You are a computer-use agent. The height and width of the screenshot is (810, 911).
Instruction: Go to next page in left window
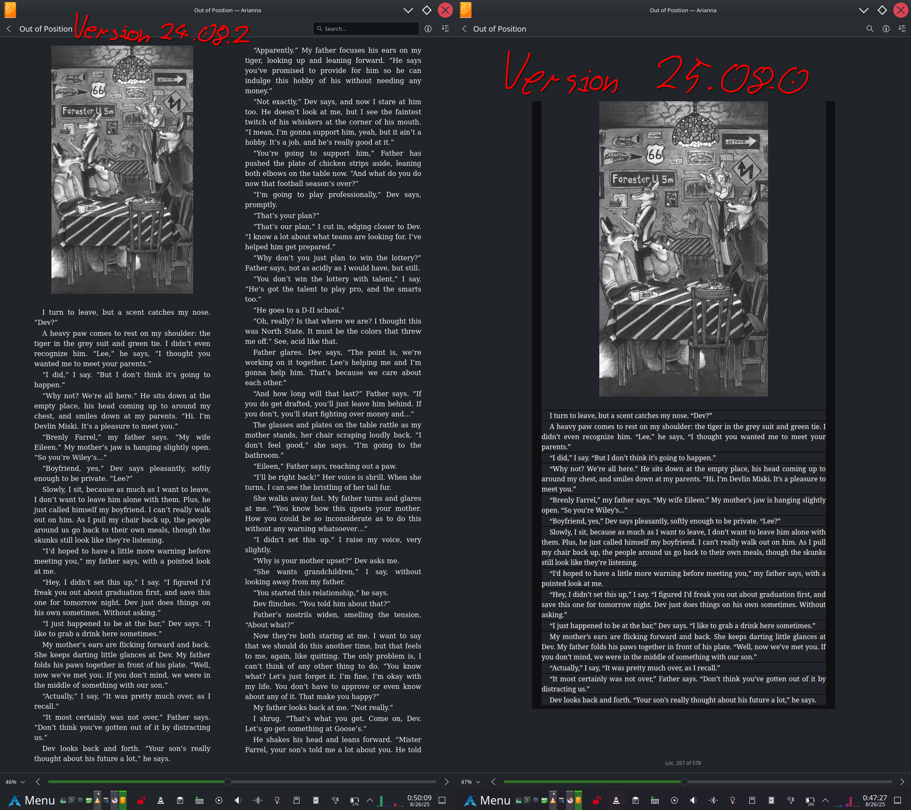pyautogui.click(x=447, y=782)
